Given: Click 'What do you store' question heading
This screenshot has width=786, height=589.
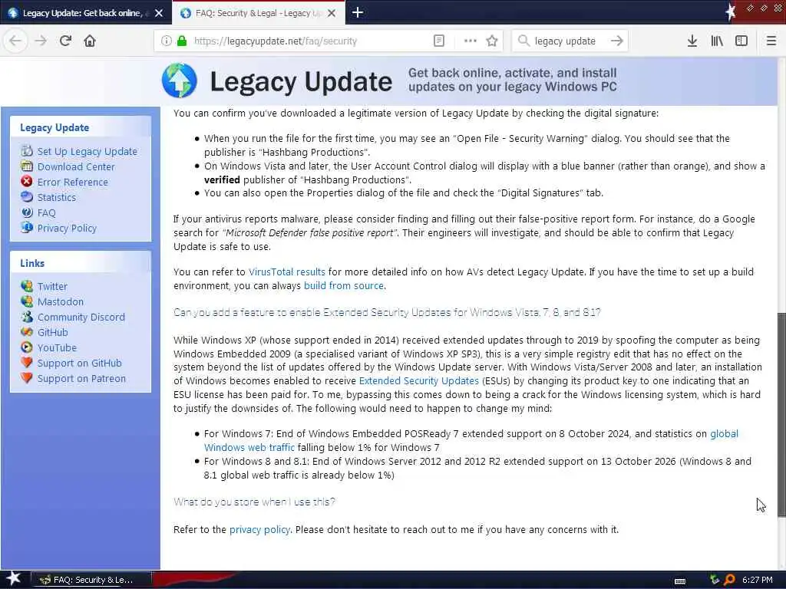Looking at the screenshot, I should (254, 502).
